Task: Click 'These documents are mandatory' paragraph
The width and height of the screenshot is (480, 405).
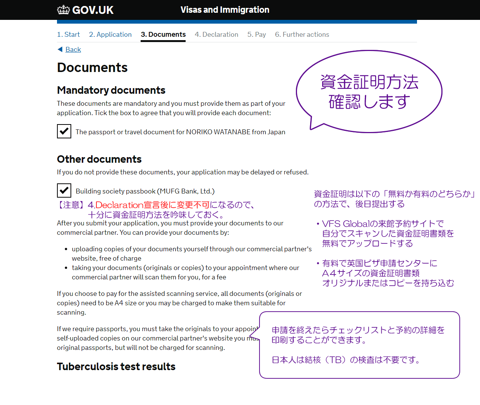Action: click(171, 108)
